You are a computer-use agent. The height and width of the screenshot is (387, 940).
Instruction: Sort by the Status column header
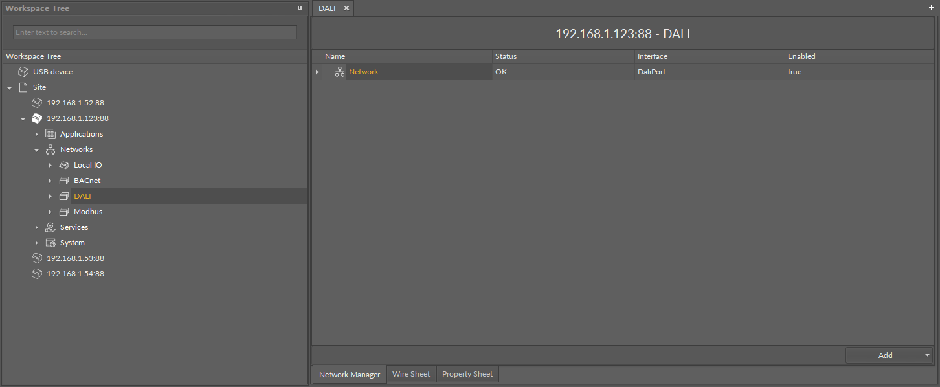point(563,56)
